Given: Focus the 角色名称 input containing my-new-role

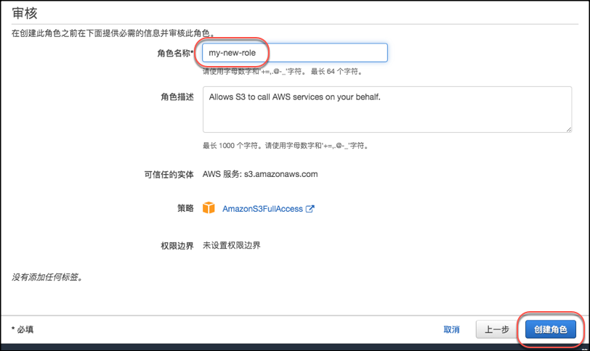Looking at the screenshot, I should (294, 53).
